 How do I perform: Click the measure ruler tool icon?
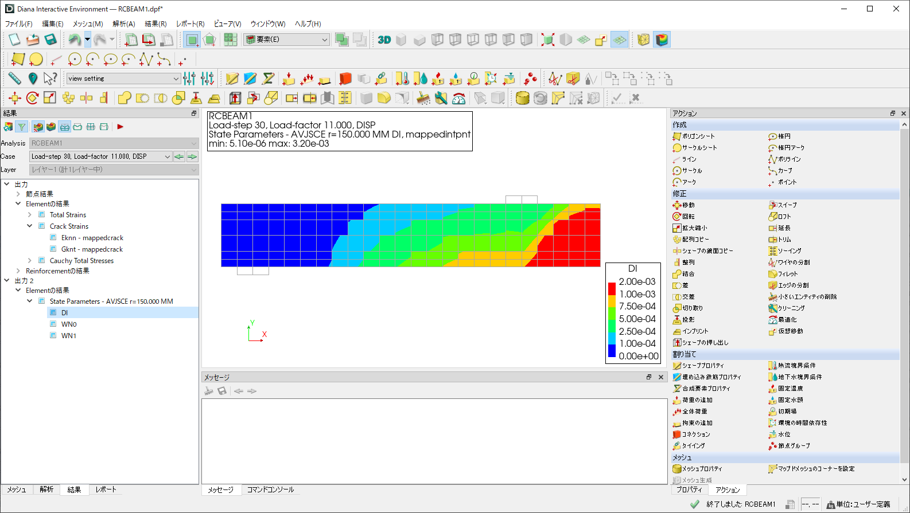14,79
